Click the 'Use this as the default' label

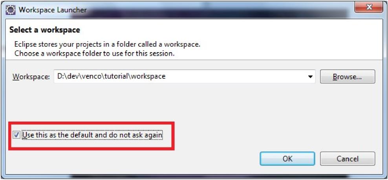92,135
